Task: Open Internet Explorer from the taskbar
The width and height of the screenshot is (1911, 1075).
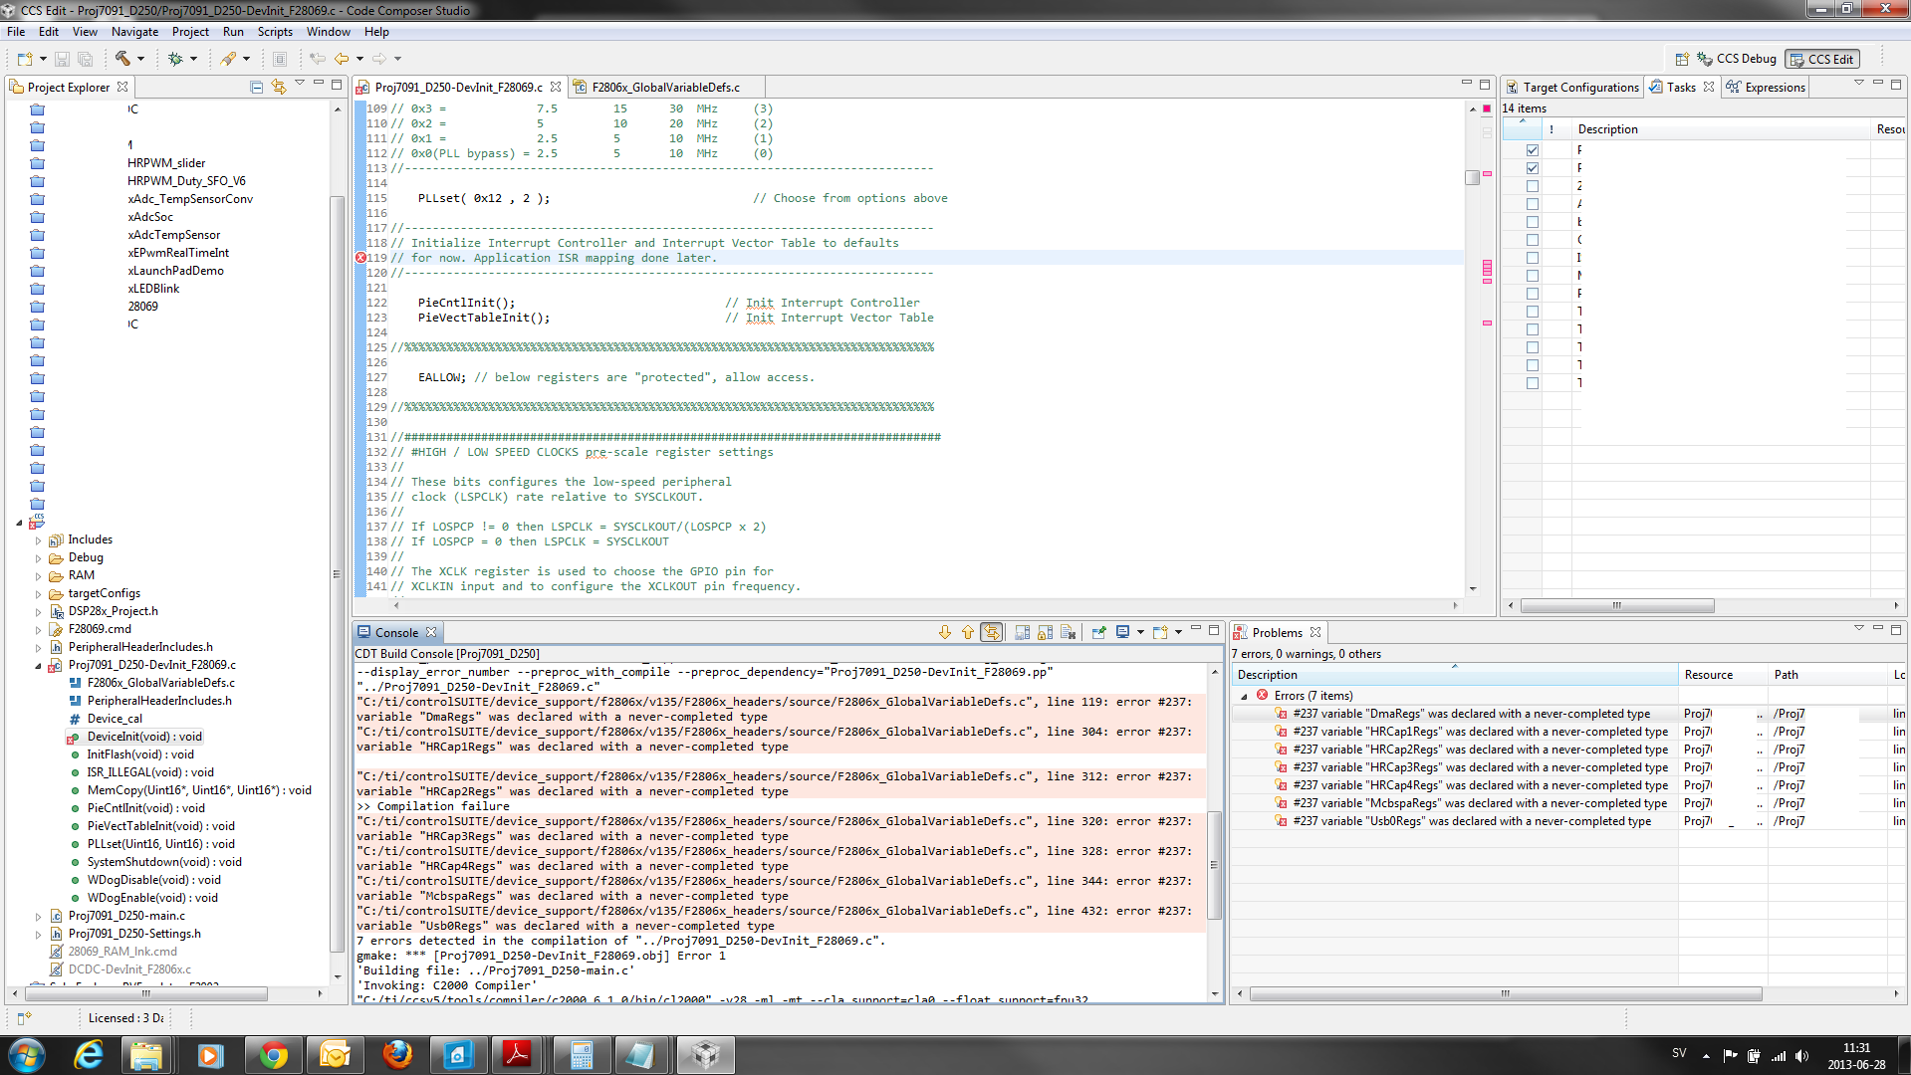Action: (x=89, y=1055)
